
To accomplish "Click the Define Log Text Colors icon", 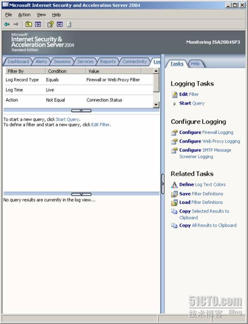I will click(x=174, y=185).
